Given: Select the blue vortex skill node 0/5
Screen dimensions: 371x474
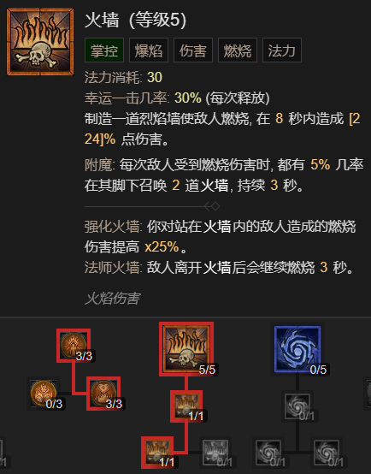Looking at the screenshot, I should (x=297, y=349).
